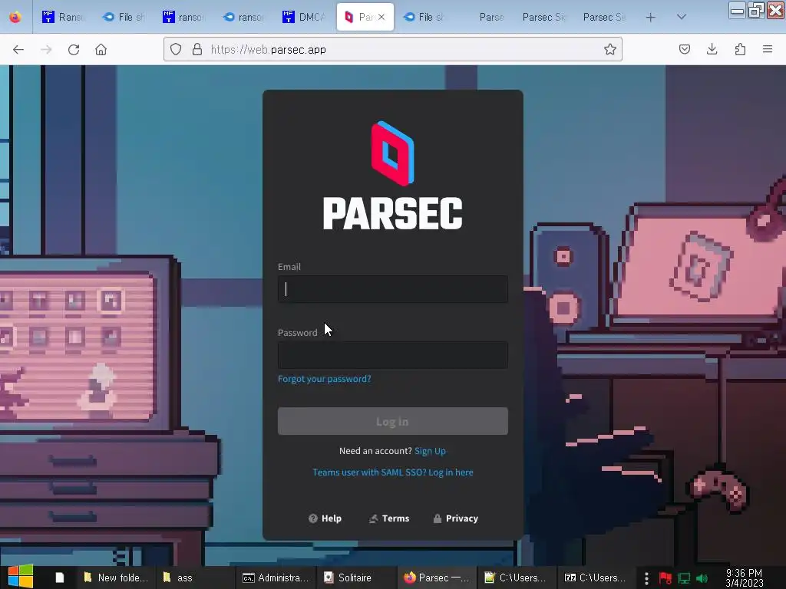Open the Help link
The width and height of the screenshot is (786, 589).
[x=325, y=518]
